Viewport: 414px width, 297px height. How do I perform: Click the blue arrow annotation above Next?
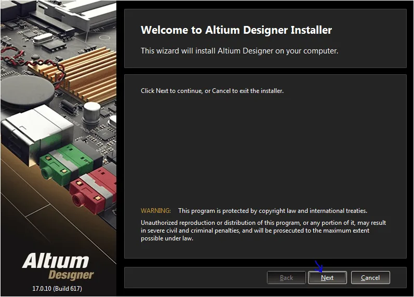(x=319, y=266)
